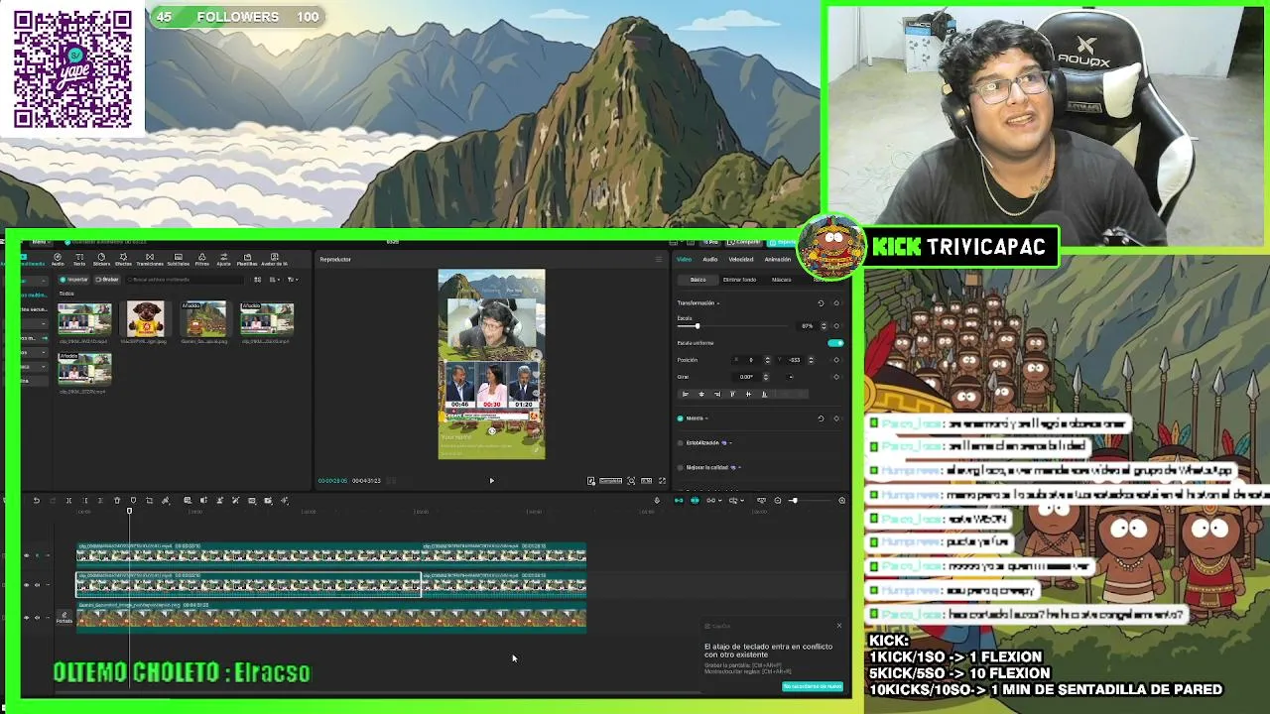Click the Escala slider handle

[x=698, y=326]
